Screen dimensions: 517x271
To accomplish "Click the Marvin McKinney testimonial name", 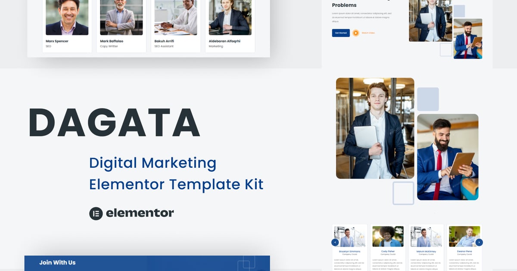I will pyautogui.click(x=426, y=251).
